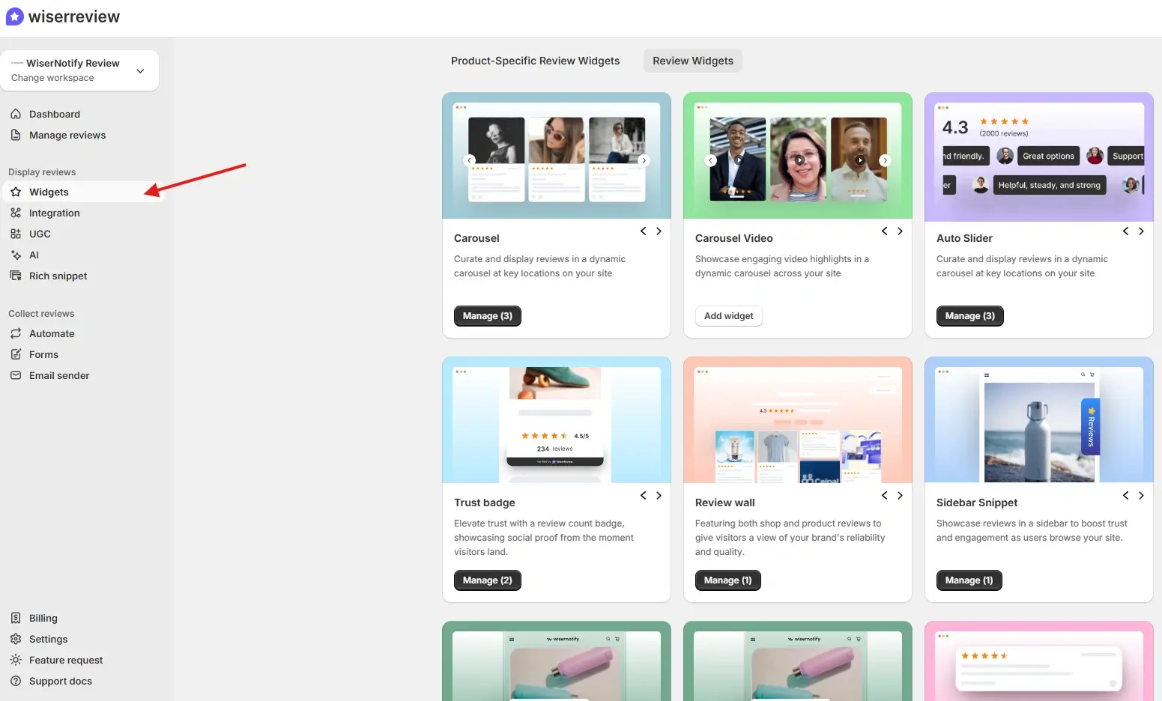Select the Forms sidebar icon
The width and height of the screenshot is (1162, 701).
pos(16,354)
